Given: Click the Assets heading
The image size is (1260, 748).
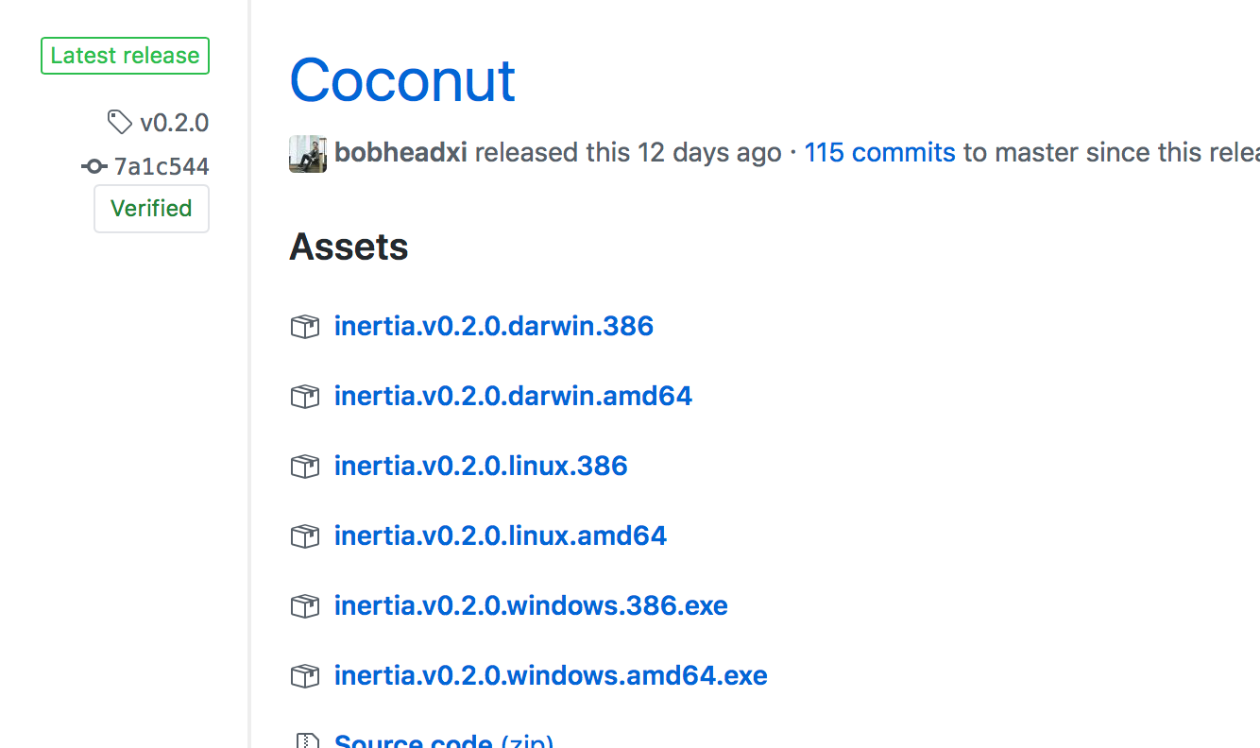Looking at the screenshot, I should coord(349,246).
